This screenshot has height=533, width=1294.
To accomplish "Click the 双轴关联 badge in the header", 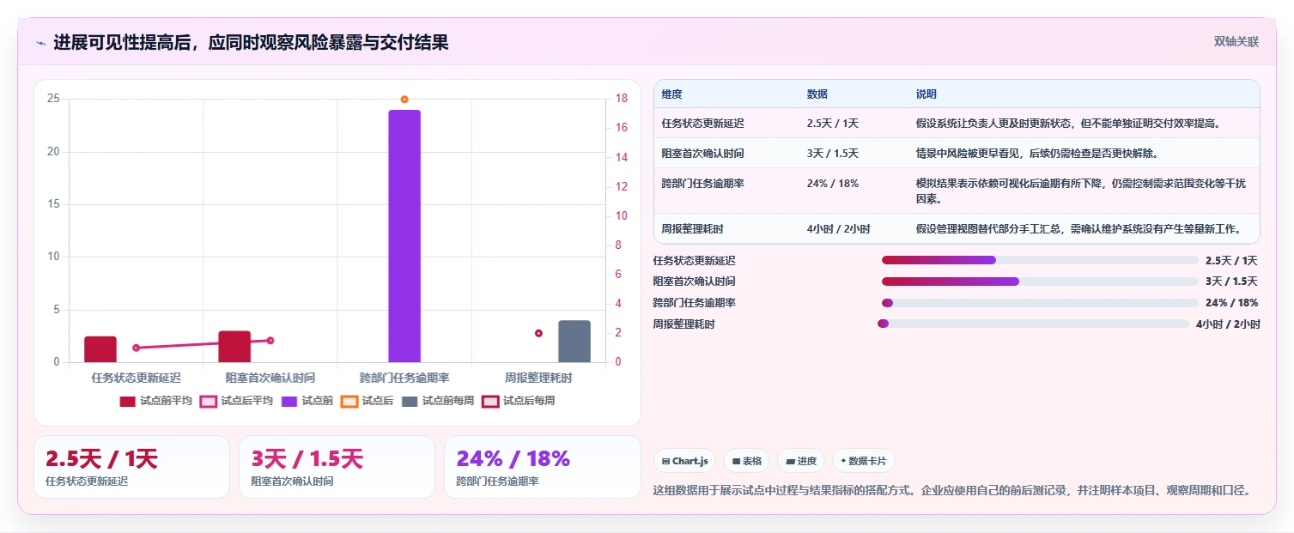I will (1236, 42).
